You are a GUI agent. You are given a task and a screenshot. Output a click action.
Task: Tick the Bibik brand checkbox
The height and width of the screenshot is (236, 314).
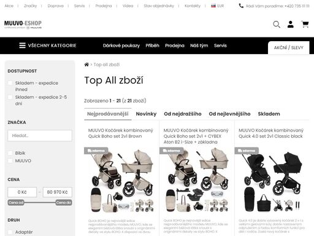coord(10,153)
